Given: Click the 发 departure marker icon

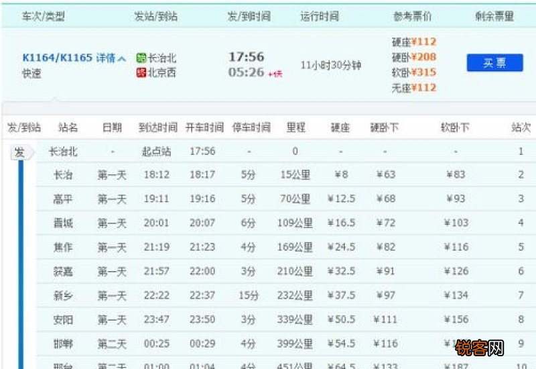Looking at the screenshot, I should (21, 152).
